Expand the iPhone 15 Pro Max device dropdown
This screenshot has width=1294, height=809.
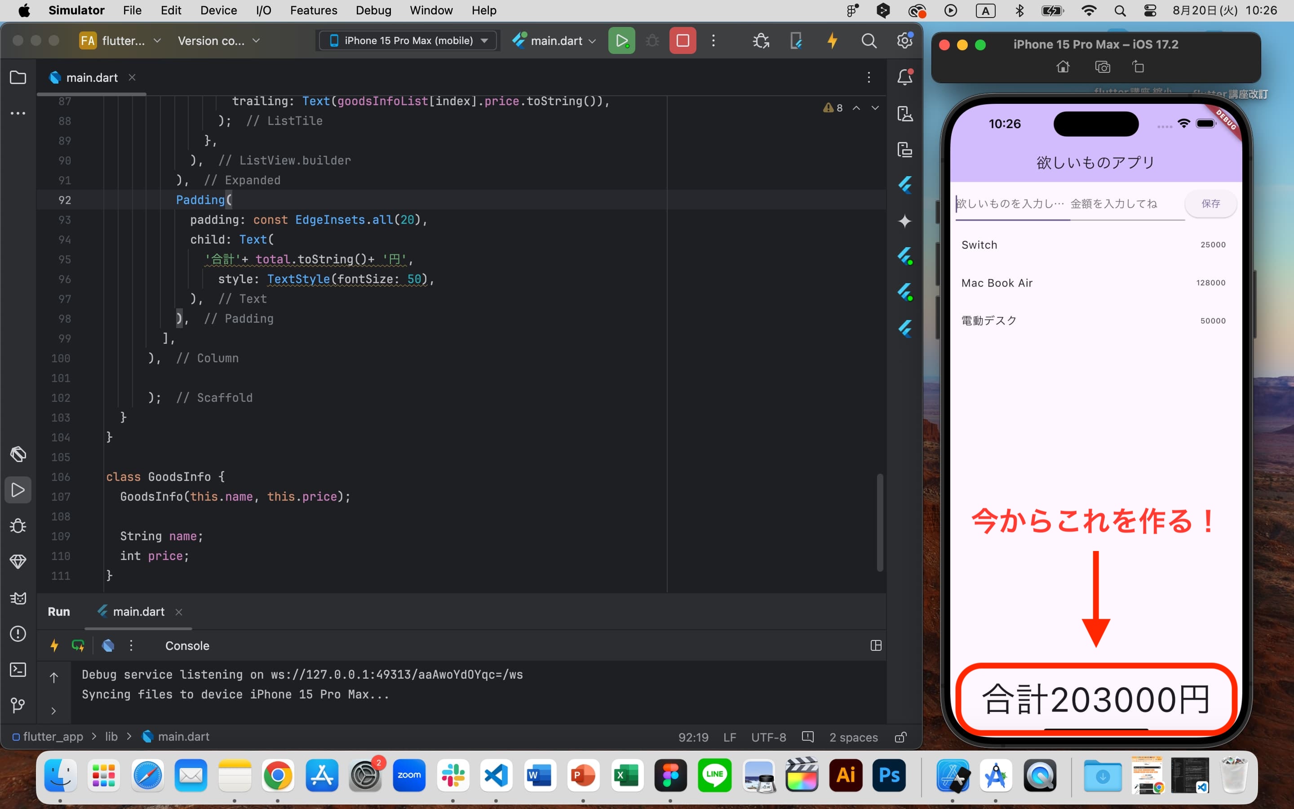(485, 41)
